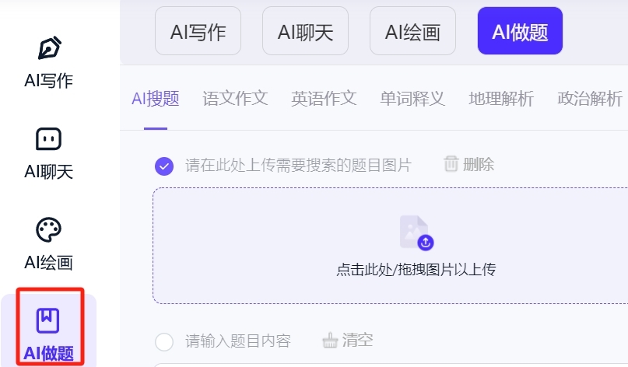Click the broom 清空 icon
Viewport: 628px width, 367px height.
pos(330,341)
